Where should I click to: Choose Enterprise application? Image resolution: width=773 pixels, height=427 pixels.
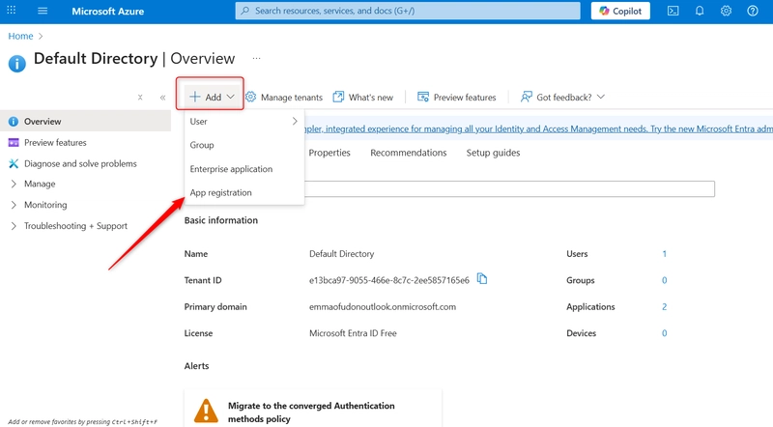(x=231, y=169)
